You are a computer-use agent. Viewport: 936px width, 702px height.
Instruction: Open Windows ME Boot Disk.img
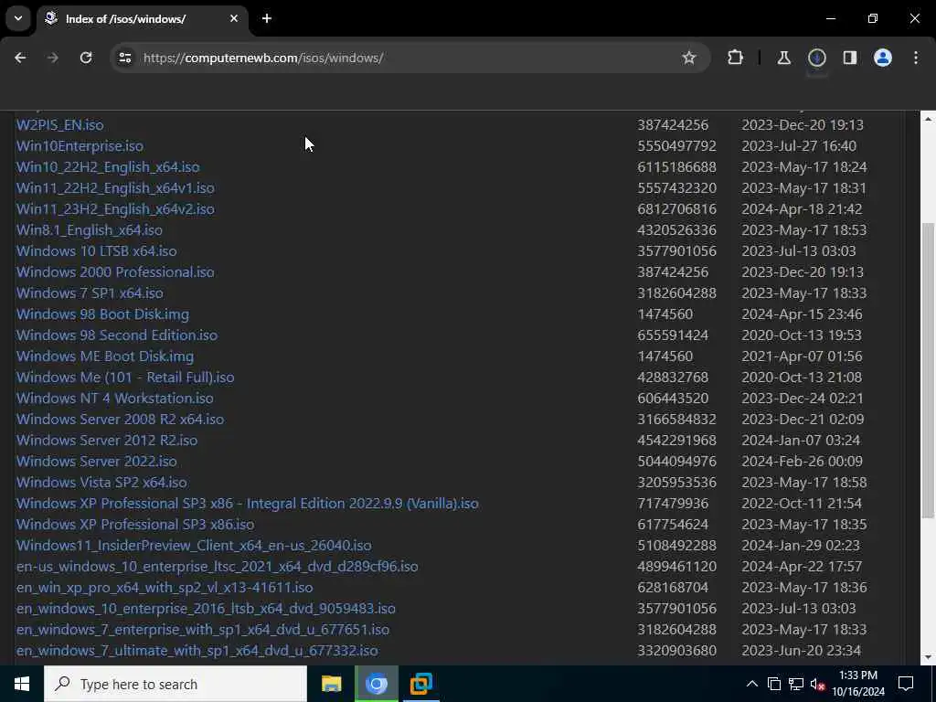pos(105,356)
